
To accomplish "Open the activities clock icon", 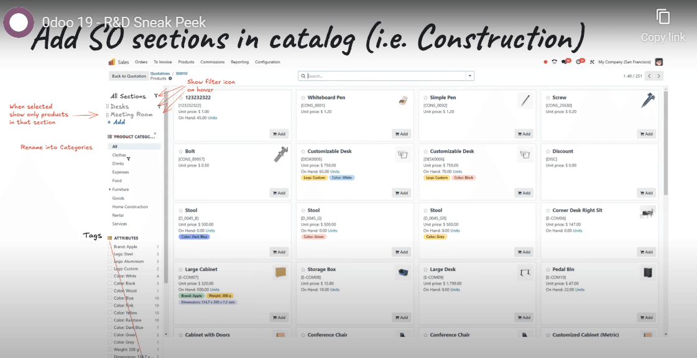I will point(579,62).
